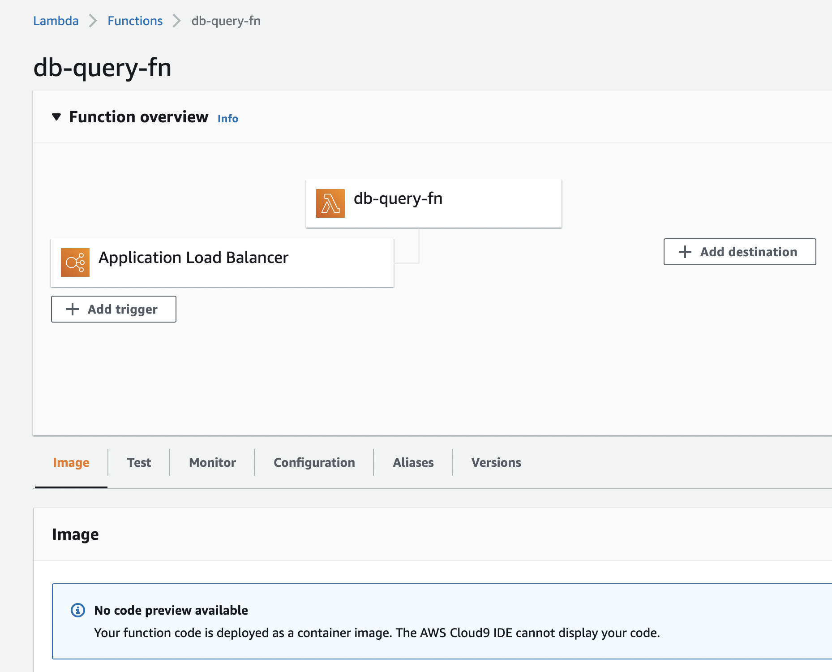Viewport: 832px width, 672px height.
Task: Open the Aliases tab
Action: 413,462
